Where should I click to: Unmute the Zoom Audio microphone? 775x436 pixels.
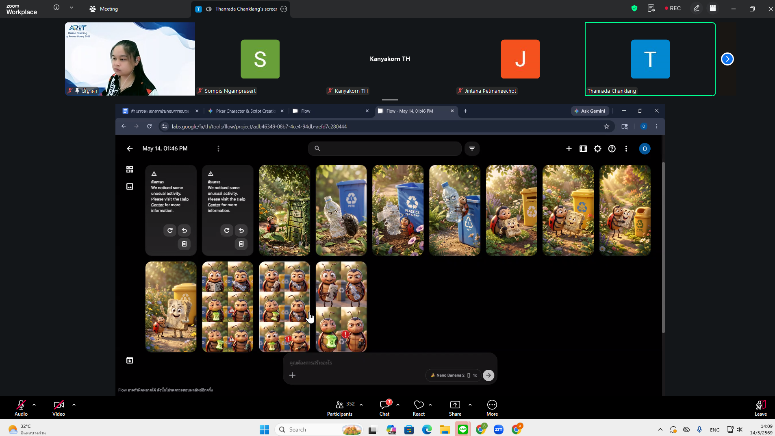click(21, 408)
